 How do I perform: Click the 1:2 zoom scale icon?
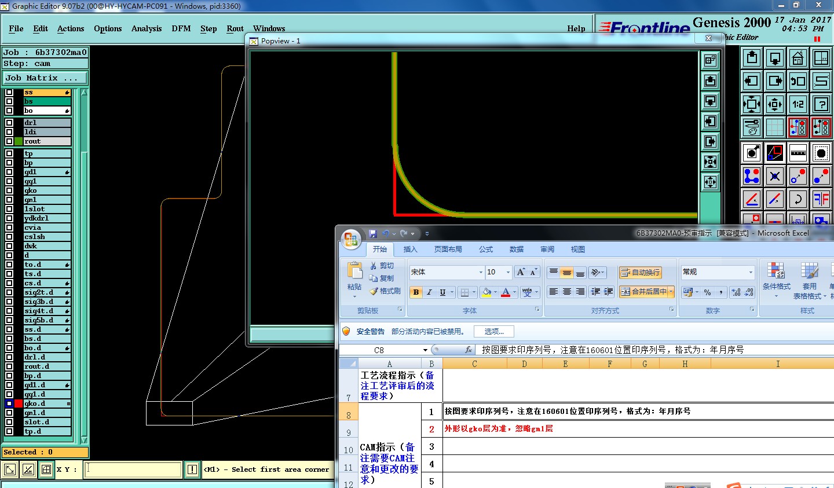point(798,104)
